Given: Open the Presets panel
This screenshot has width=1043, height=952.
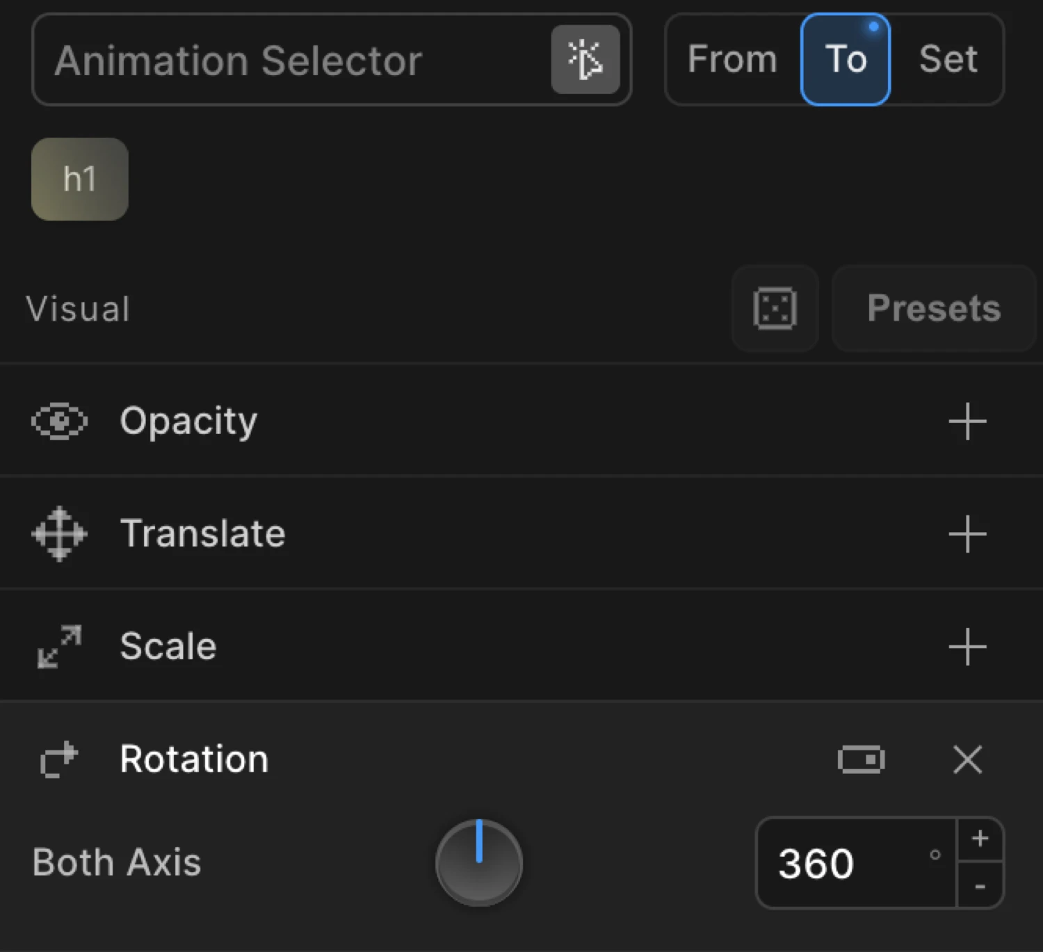Looking at the screenshot, I should (932, 308).
